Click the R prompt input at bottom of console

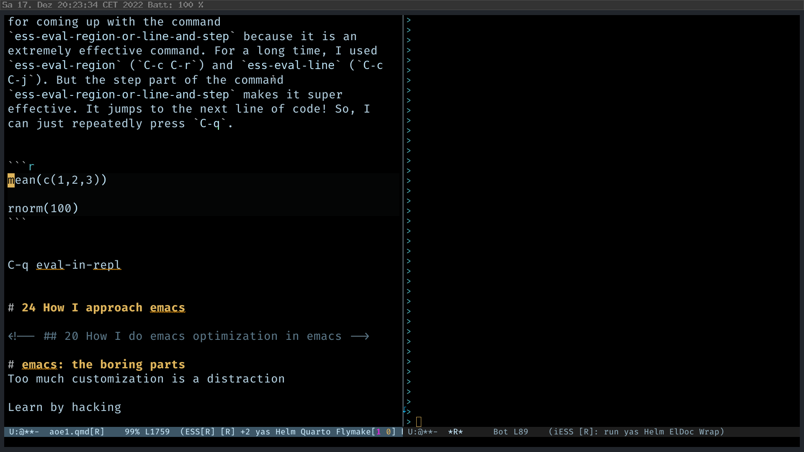[x=419, y=422]
